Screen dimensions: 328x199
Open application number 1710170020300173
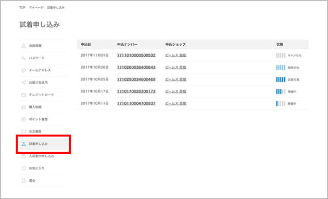click(x=136, y=91)
